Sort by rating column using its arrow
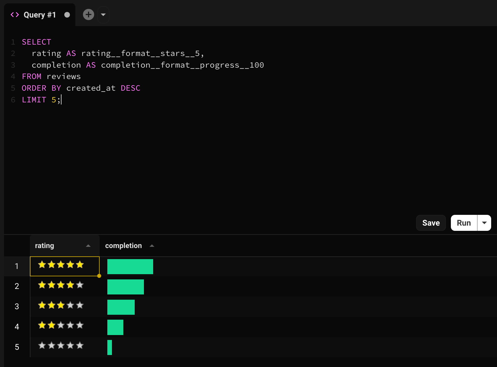The image size is (497, 367). tap(88, 246)
